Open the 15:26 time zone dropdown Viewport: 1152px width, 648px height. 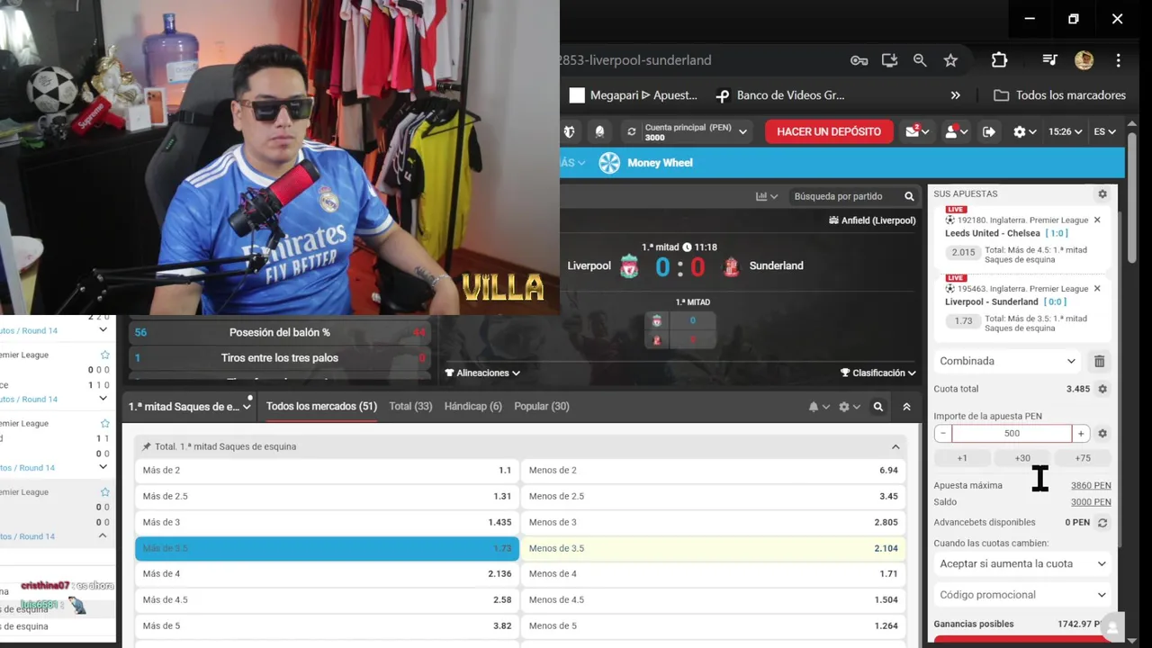[1065, 132]
